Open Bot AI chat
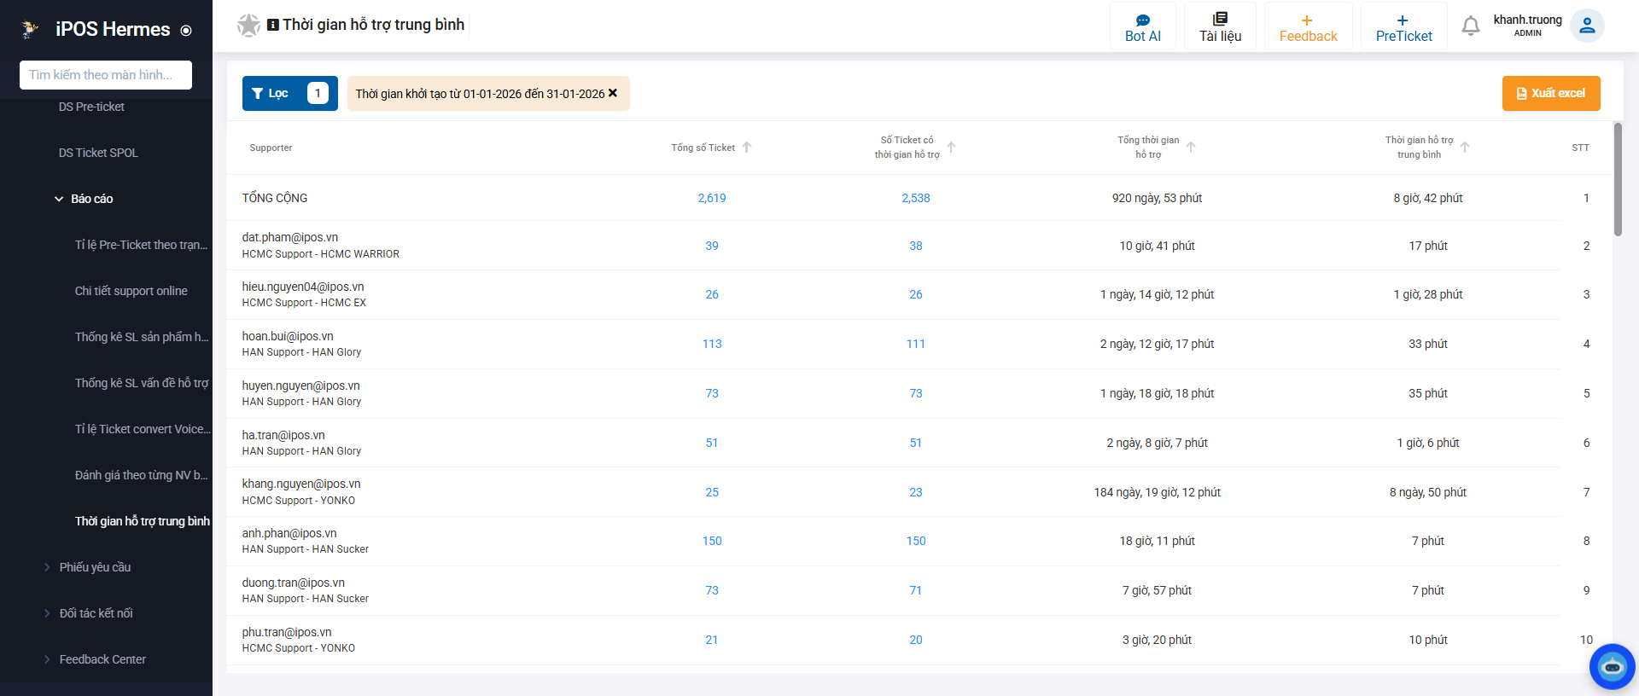1639x696 pixels. (x=1143, y=27)
